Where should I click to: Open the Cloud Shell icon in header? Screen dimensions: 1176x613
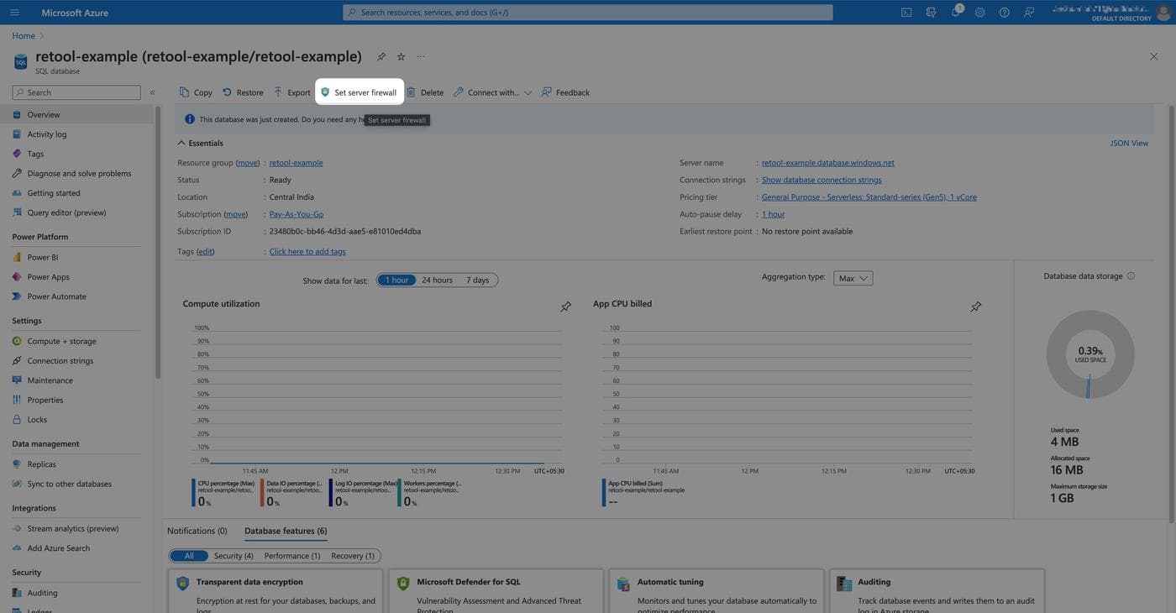click(906, 13)
